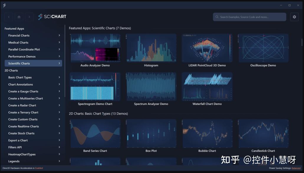Click the sidebar vertical scrollbar
Viewport: 304px width, 173px height.
[x=65, y=61]
